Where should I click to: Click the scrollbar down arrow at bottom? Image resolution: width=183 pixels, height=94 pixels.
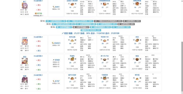coord(182,93)
